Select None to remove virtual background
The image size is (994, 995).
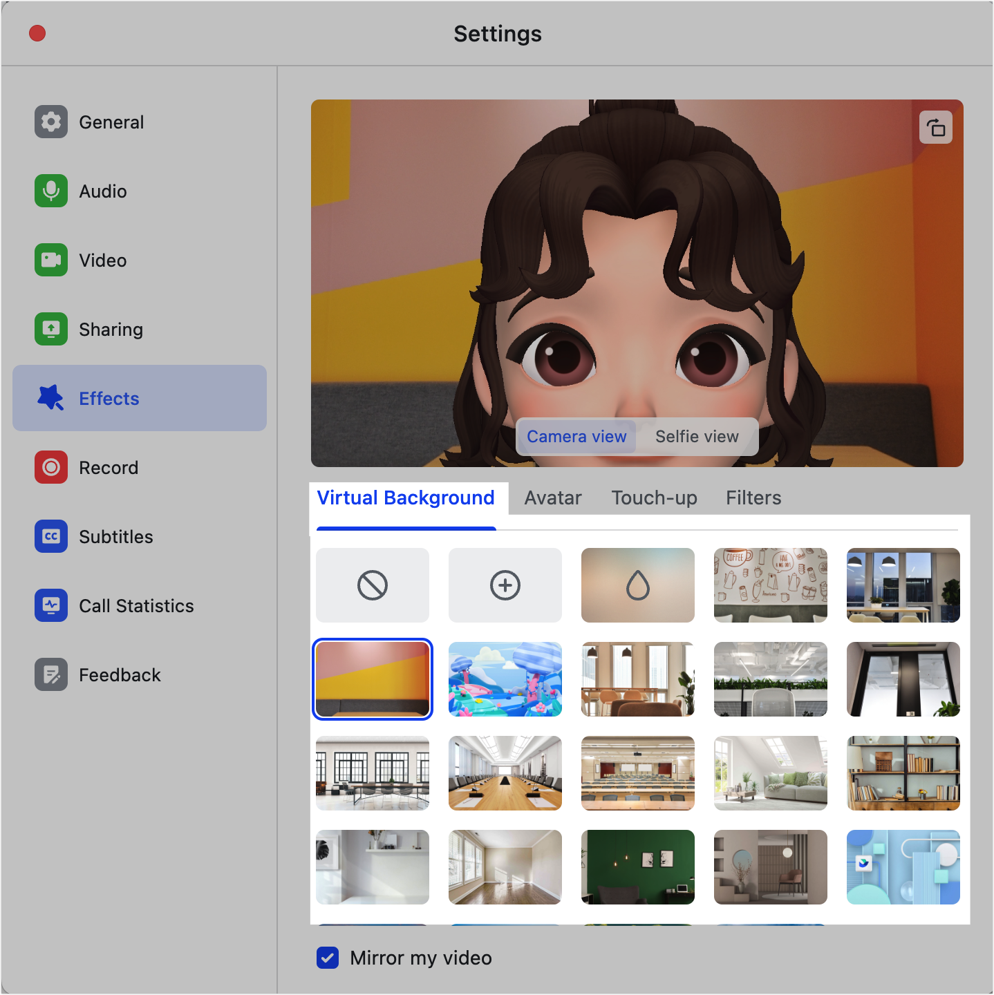click(x=373, y=585)
